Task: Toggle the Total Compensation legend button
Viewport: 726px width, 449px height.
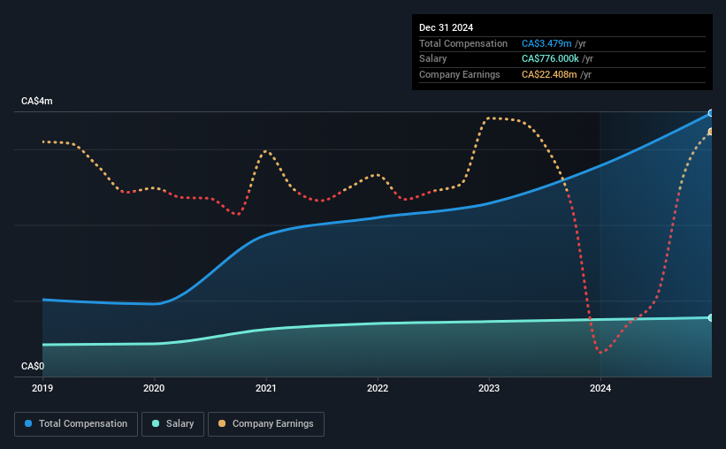Action: point(76,424)
